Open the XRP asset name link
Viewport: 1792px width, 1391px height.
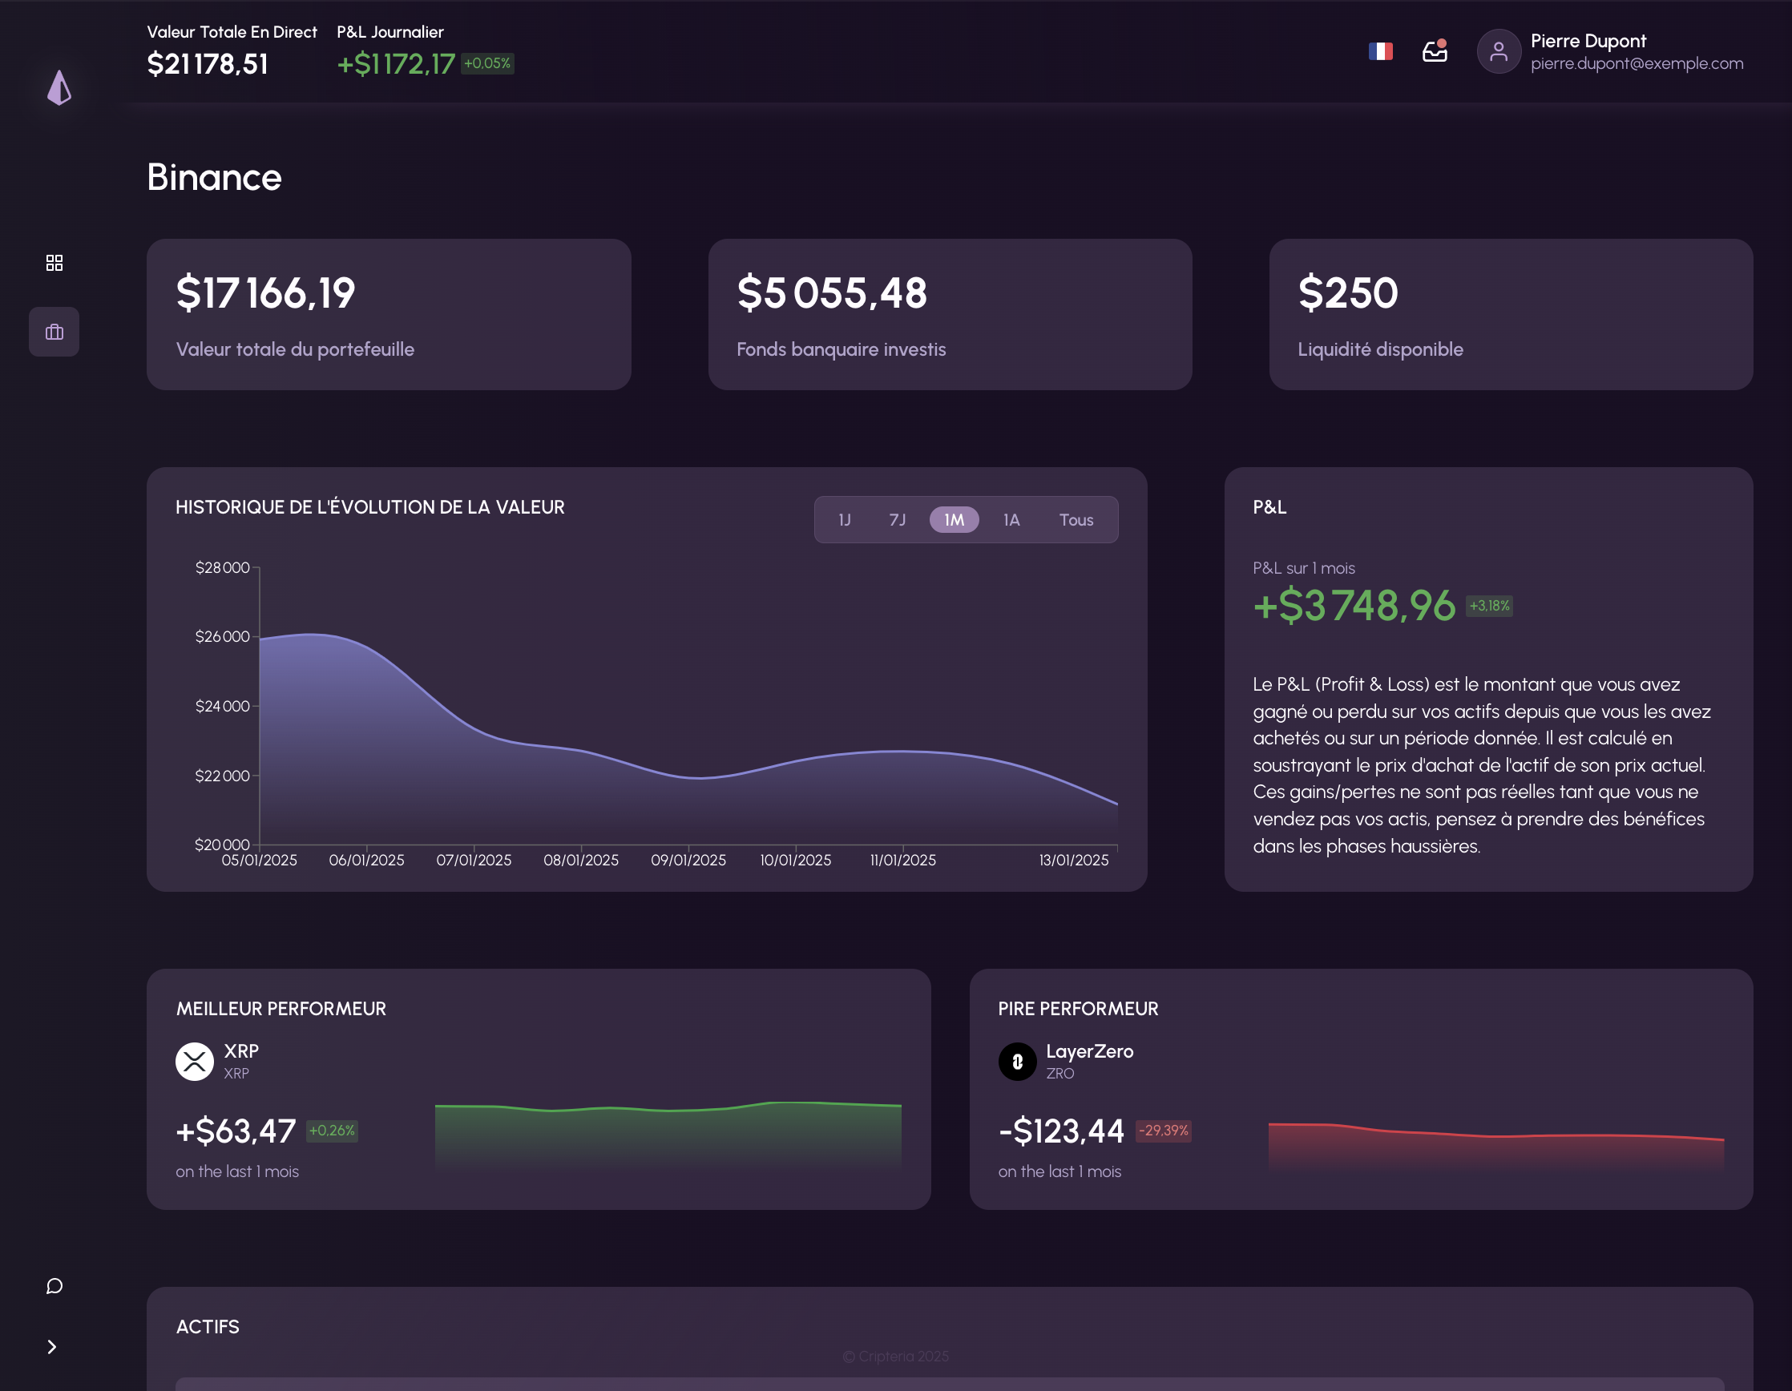click(x=241, y=1051)
